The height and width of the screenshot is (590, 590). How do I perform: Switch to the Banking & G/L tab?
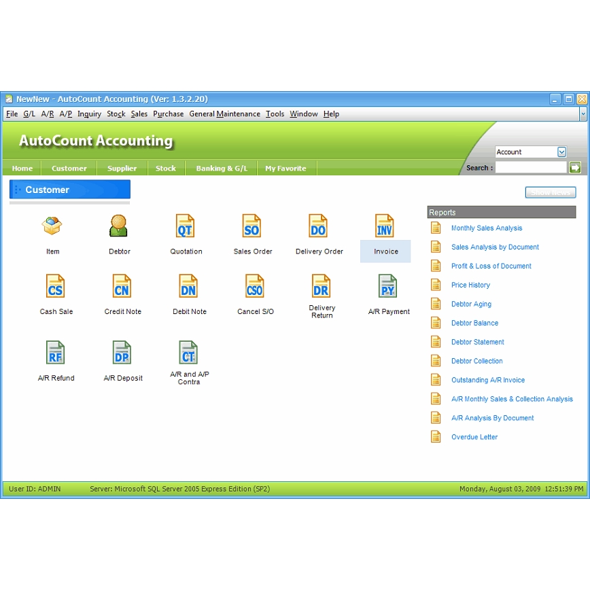coord(222,169)
